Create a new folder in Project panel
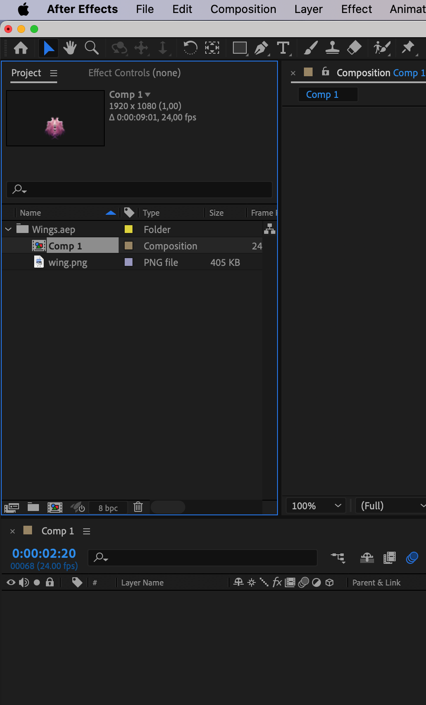426x705 pixels. coord(33,507)
